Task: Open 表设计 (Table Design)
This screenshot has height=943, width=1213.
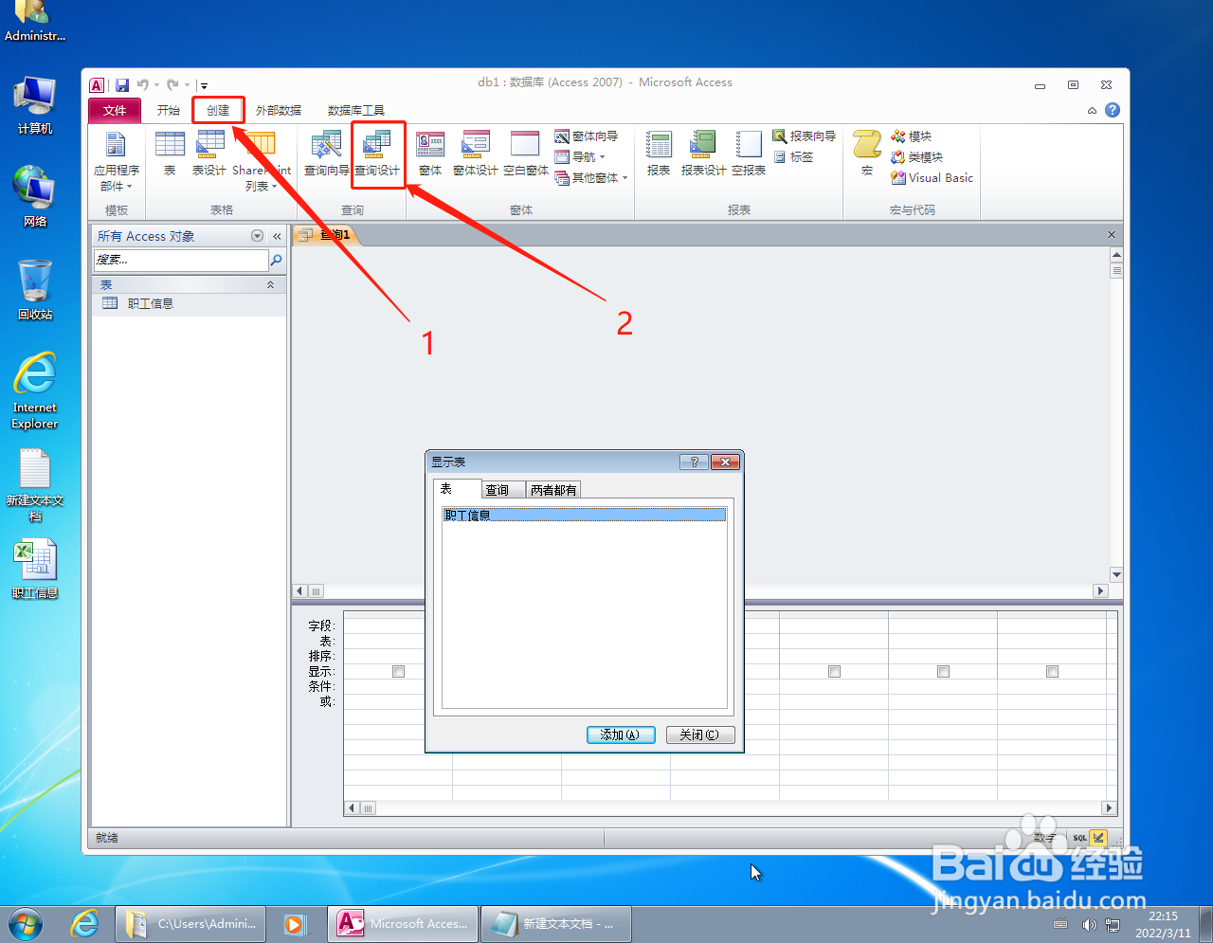Action: [x=209, y=154]
